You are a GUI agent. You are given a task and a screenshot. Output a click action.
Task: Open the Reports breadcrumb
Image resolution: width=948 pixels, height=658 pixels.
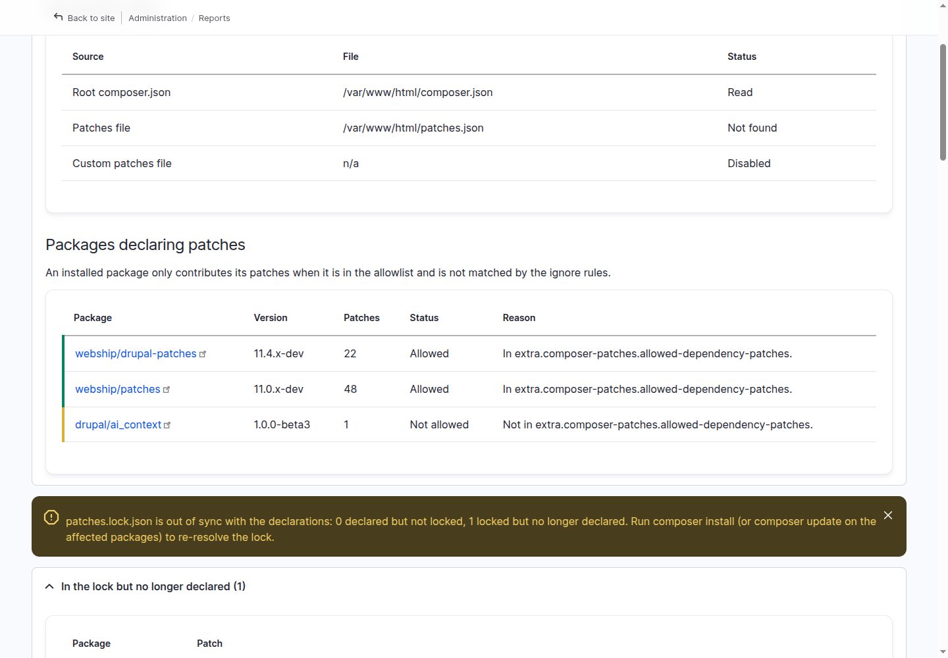tap(214, 18)
